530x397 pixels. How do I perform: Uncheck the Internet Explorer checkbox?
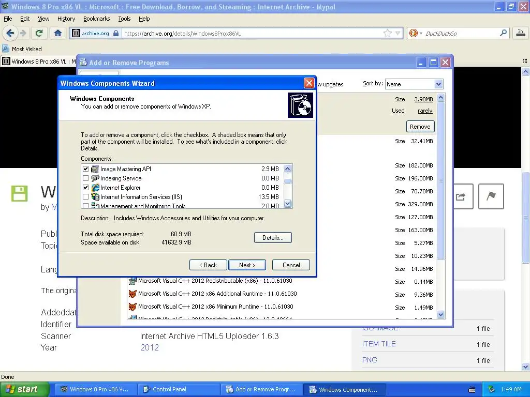coord(85,187)
